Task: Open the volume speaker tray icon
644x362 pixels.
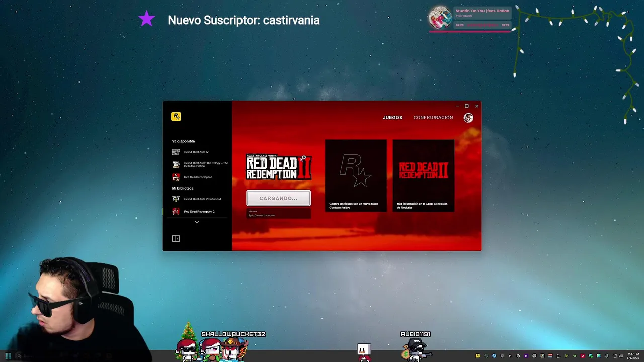Action: tap(621, 356)
